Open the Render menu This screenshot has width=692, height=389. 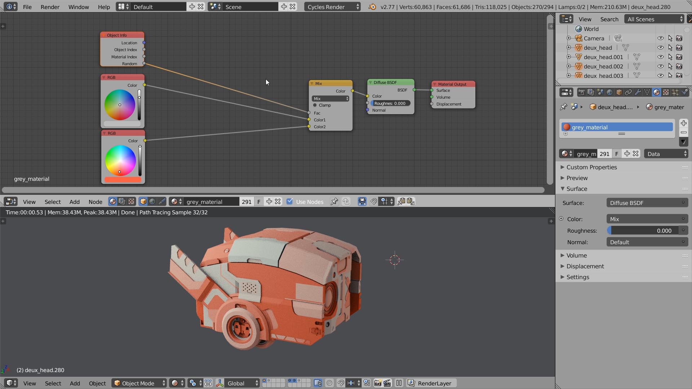(50, 7)
